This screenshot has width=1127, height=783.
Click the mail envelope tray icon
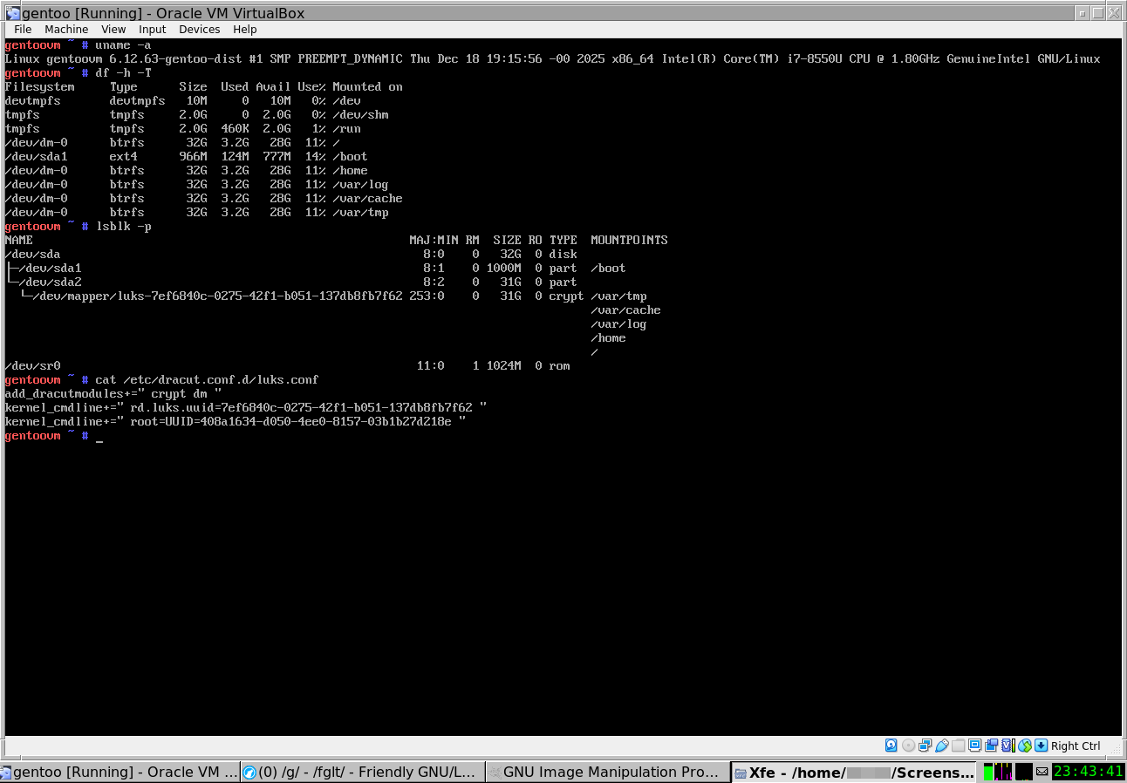1042,772
